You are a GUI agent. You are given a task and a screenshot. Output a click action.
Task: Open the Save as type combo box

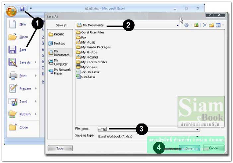click(x=149, y=136)
